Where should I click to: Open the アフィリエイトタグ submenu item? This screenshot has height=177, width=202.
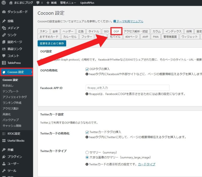(15, 97)
